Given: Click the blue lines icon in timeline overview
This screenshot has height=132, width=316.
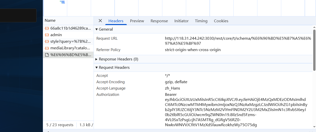Looking at the screenshot, I should (62, 2).
